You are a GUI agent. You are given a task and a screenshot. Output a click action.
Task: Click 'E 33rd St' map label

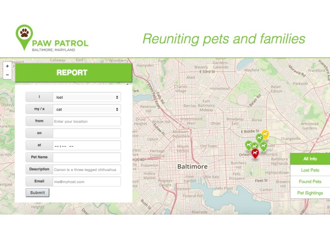[x=207, y=72]
